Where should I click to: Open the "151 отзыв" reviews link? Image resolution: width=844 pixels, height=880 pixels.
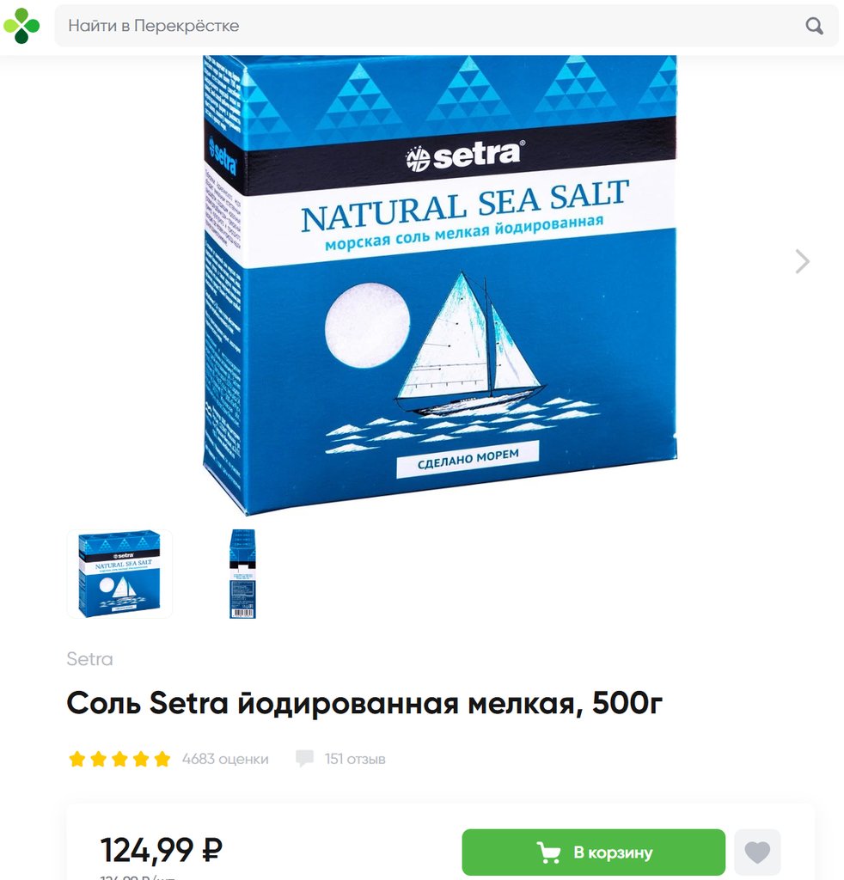point(355,760)
